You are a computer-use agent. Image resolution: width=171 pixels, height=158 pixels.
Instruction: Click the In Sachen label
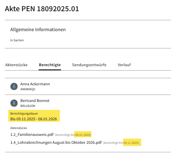[x=17, y=40]
